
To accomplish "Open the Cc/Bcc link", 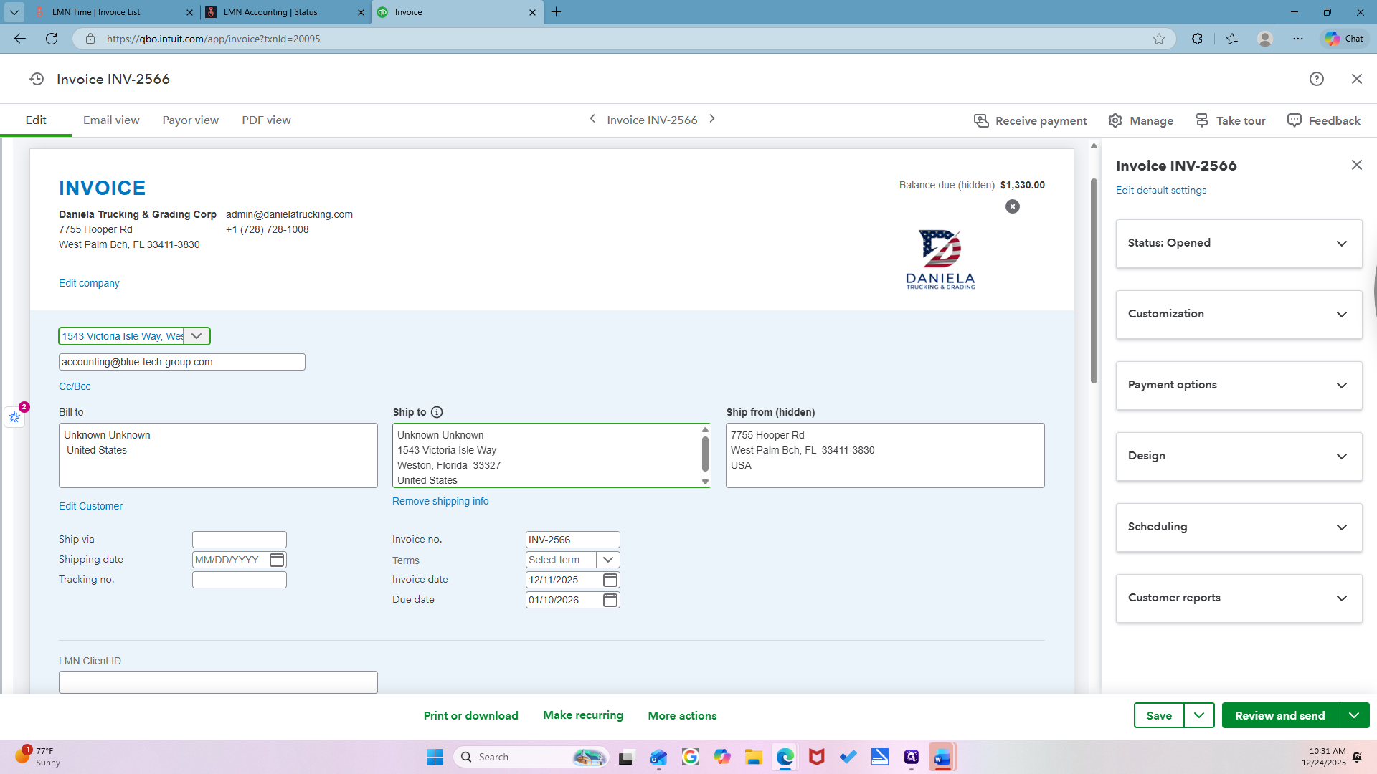I will [x=75, y=386].
